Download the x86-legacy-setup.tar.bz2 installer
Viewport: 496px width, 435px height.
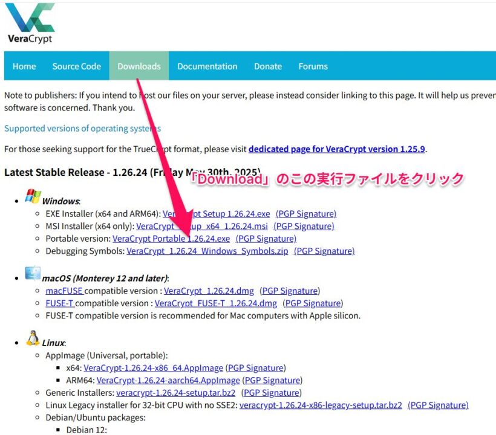click(321, 405)
